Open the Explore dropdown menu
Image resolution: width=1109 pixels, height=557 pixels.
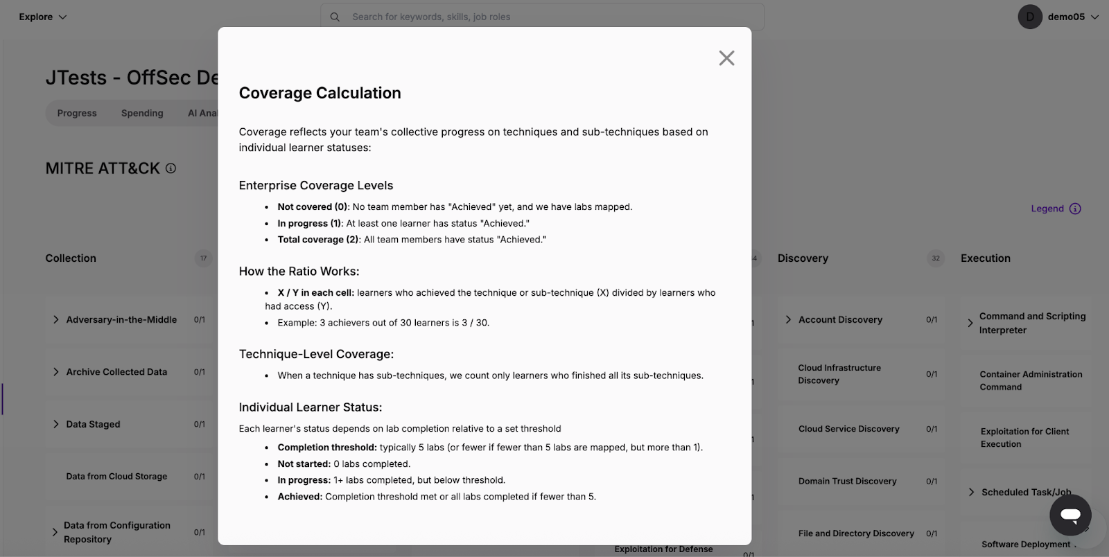42,17
